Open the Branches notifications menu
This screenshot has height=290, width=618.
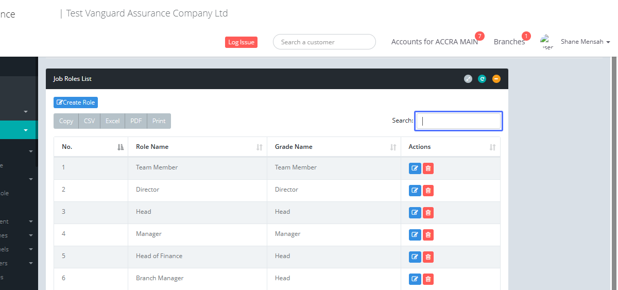[x=509, y=42]
